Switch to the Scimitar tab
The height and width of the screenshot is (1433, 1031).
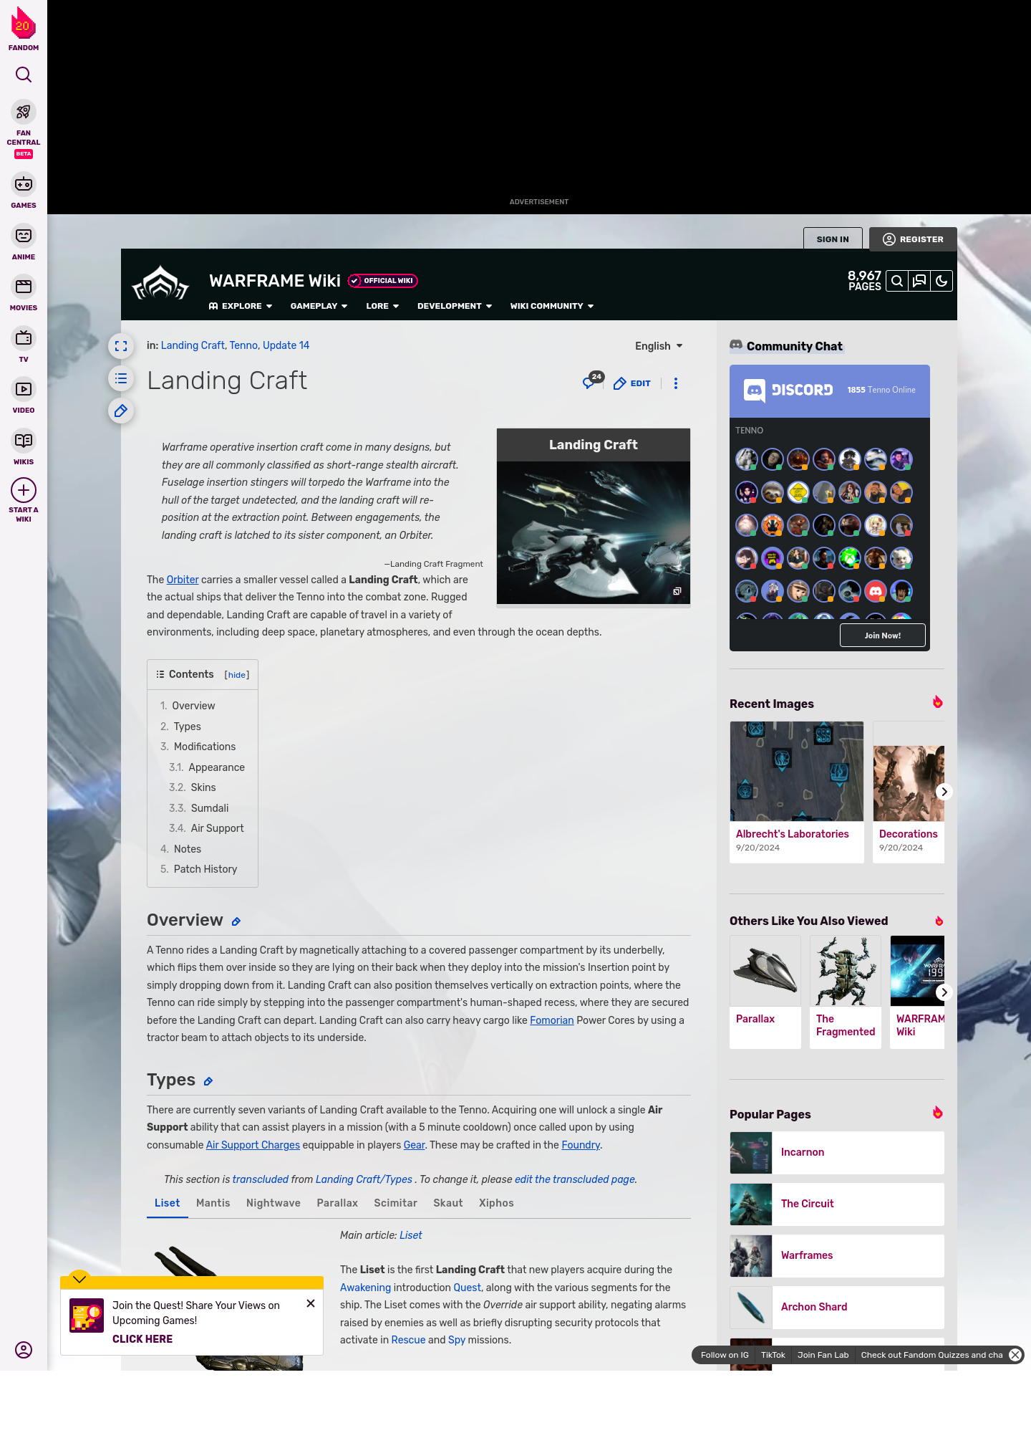click(x=395, y=1204)
